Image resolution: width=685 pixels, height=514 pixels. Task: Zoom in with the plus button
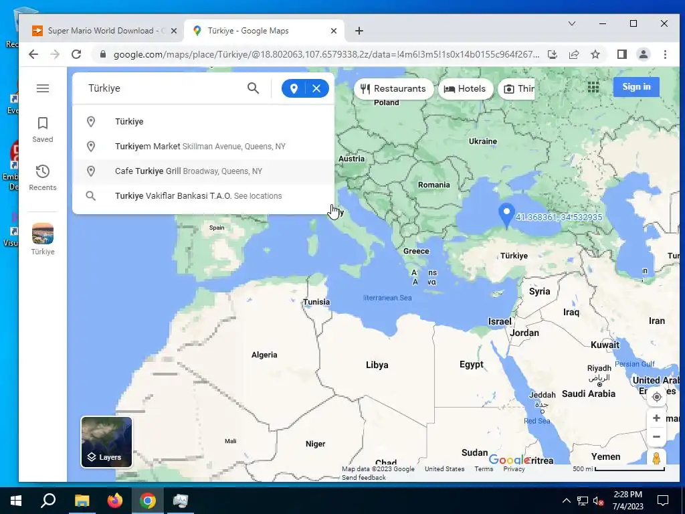click(656, 418)
